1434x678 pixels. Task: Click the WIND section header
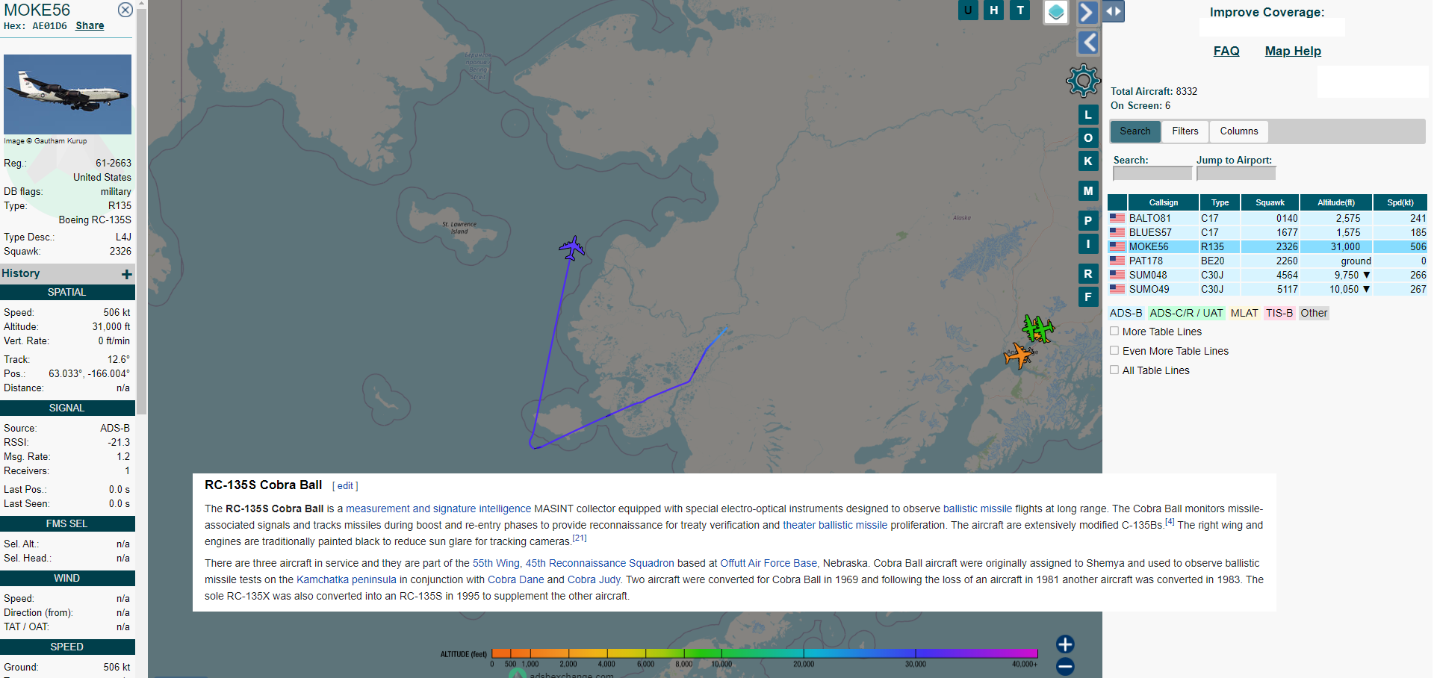click(x=67, y=578)
